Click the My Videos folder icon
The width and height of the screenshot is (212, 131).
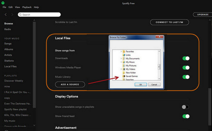124,69
